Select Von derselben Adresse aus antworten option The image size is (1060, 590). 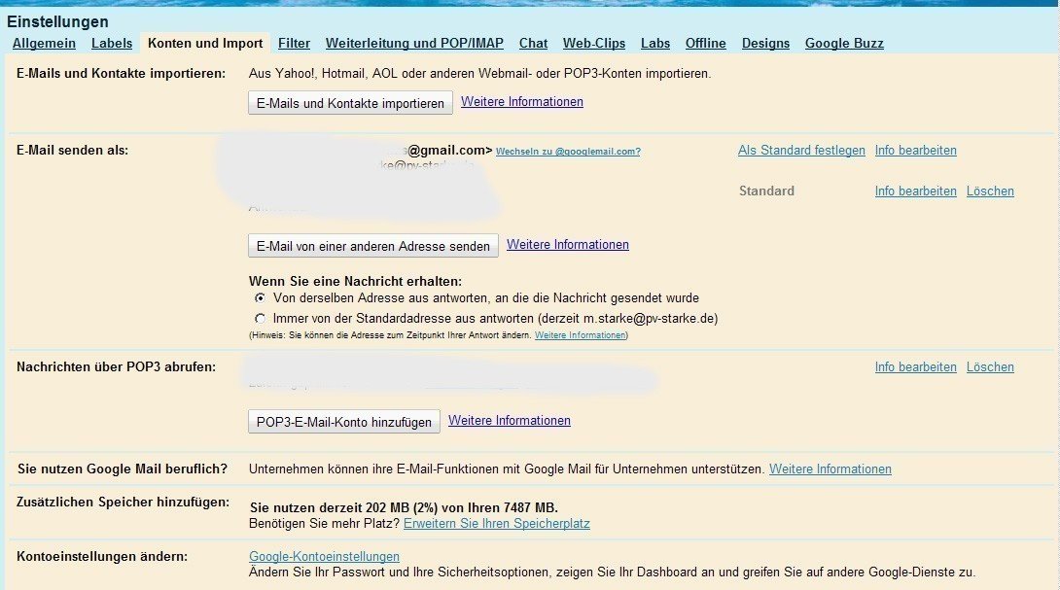coord(261,298)
